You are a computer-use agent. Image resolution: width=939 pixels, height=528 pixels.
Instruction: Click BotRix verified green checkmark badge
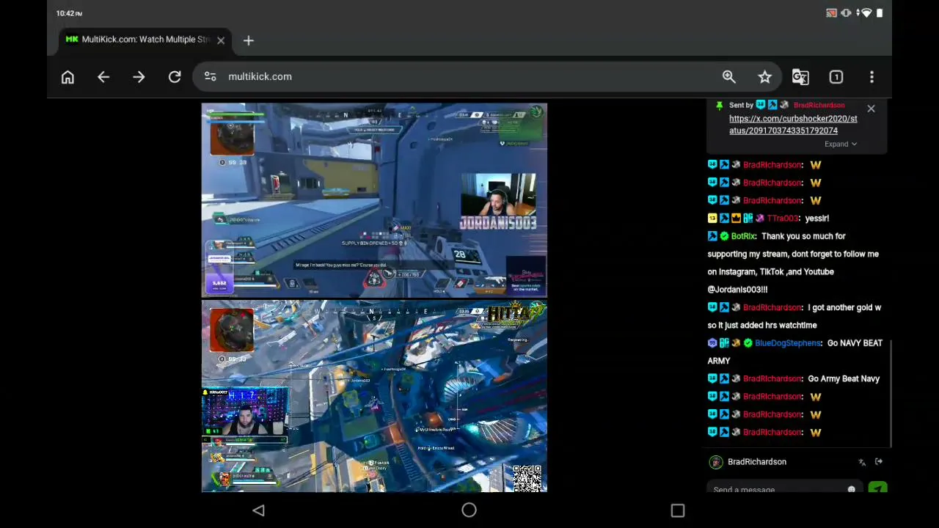(724, 236)
